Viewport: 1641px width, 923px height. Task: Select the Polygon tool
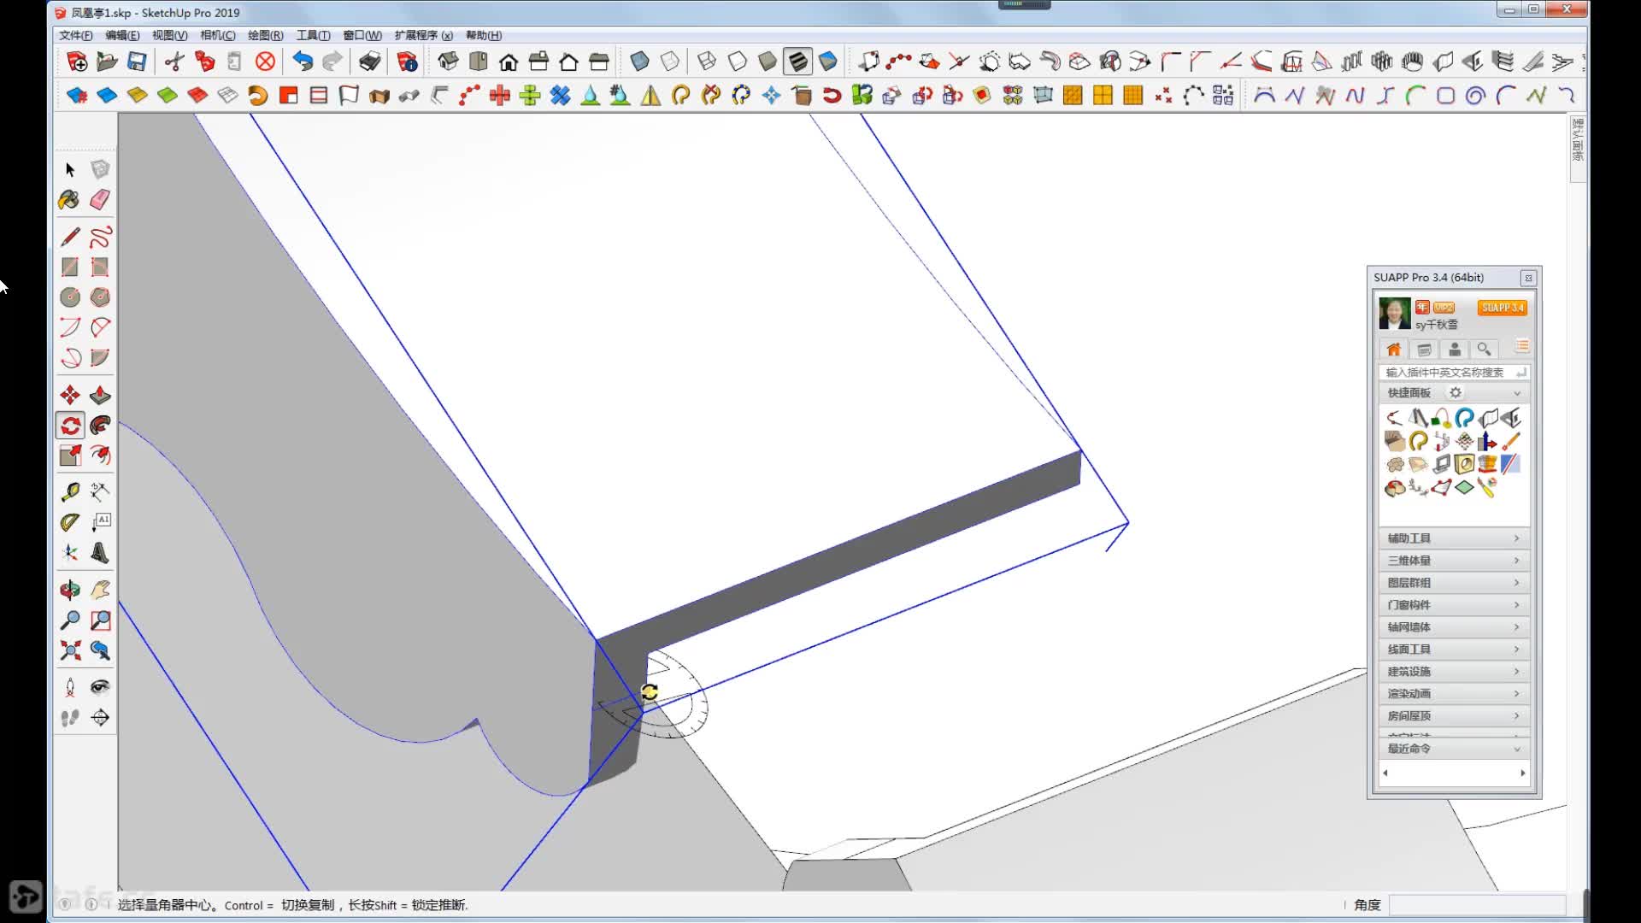(x=100, y=297)
